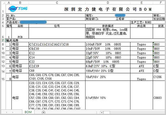
Task: Select row 13 header
Action: click(x=3, y=66)
